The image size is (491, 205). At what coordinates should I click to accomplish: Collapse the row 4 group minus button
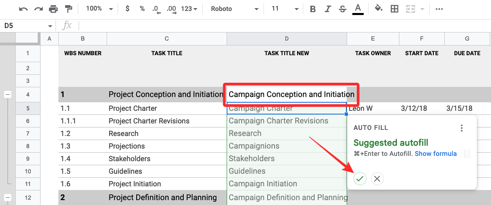point(7,95)
